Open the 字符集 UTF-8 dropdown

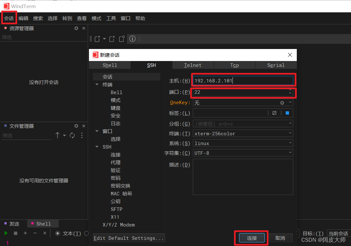(290, 153)
